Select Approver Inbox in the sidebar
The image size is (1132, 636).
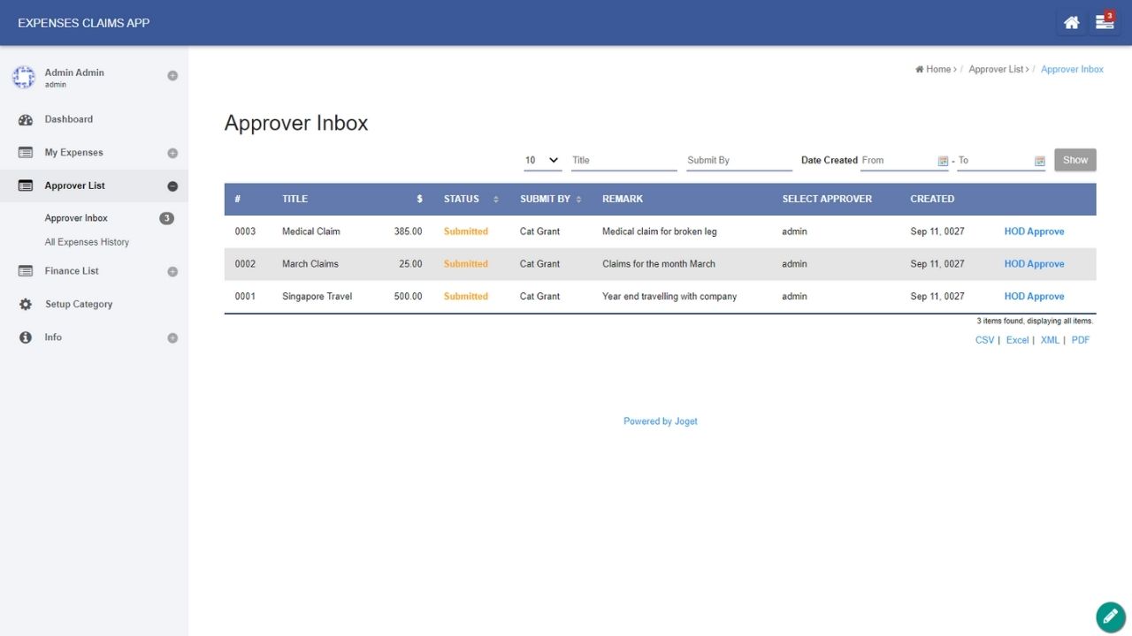(76, 218)
